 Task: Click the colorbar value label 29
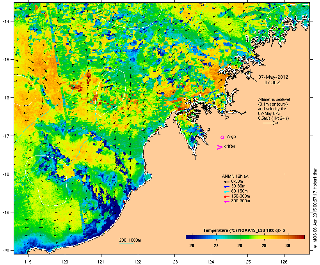pyautogui.click(x=264, y=246)
